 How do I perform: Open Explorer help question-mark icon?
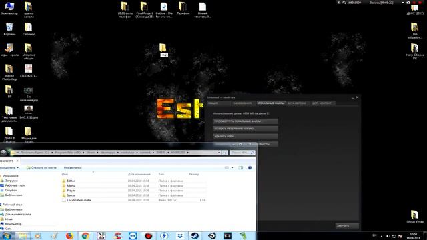(250, 167)
